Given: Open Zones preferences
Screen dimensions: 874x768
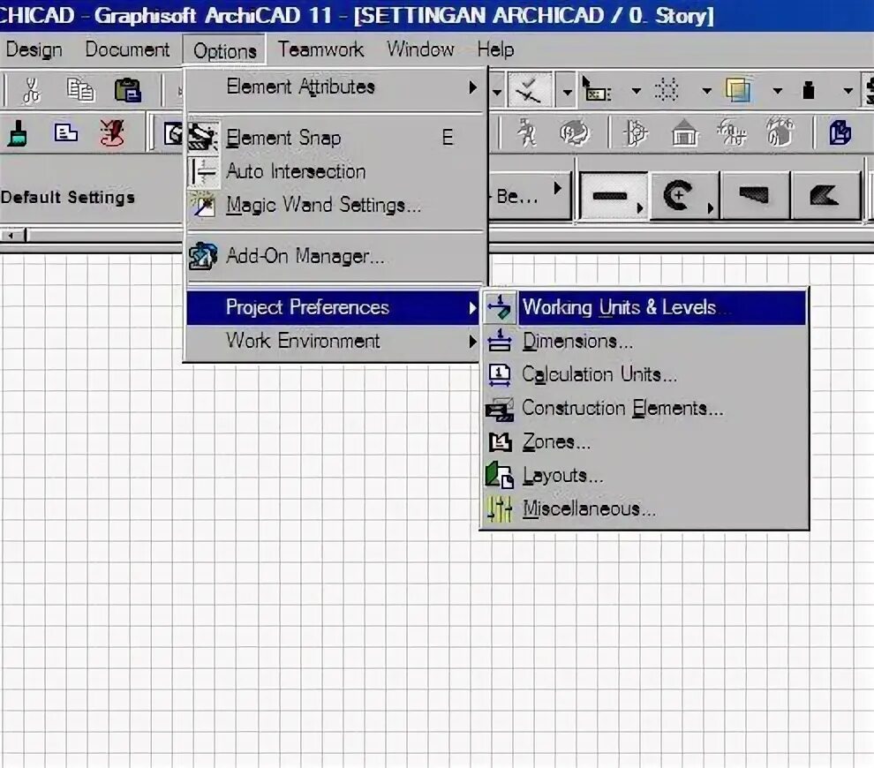Looking at the screenshot, I should pyautogui.click(x=645, y=442).
